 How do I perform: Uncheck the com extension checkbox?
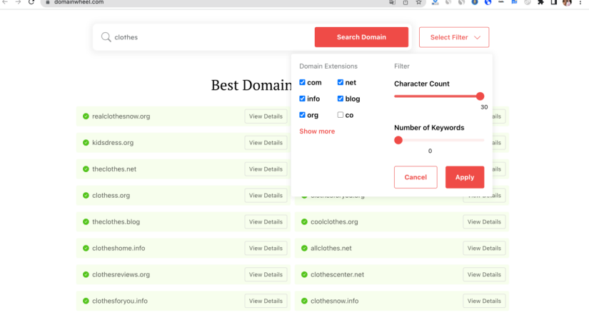coord(303,83)
